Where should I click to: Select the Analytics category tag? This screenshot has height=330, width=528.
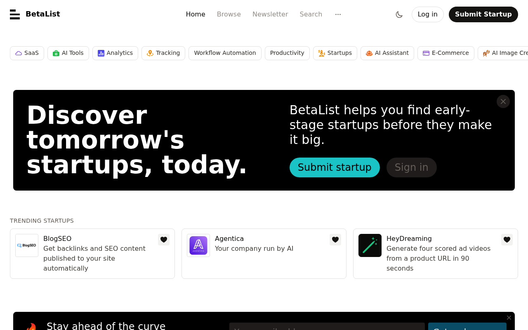coord(115,53)
